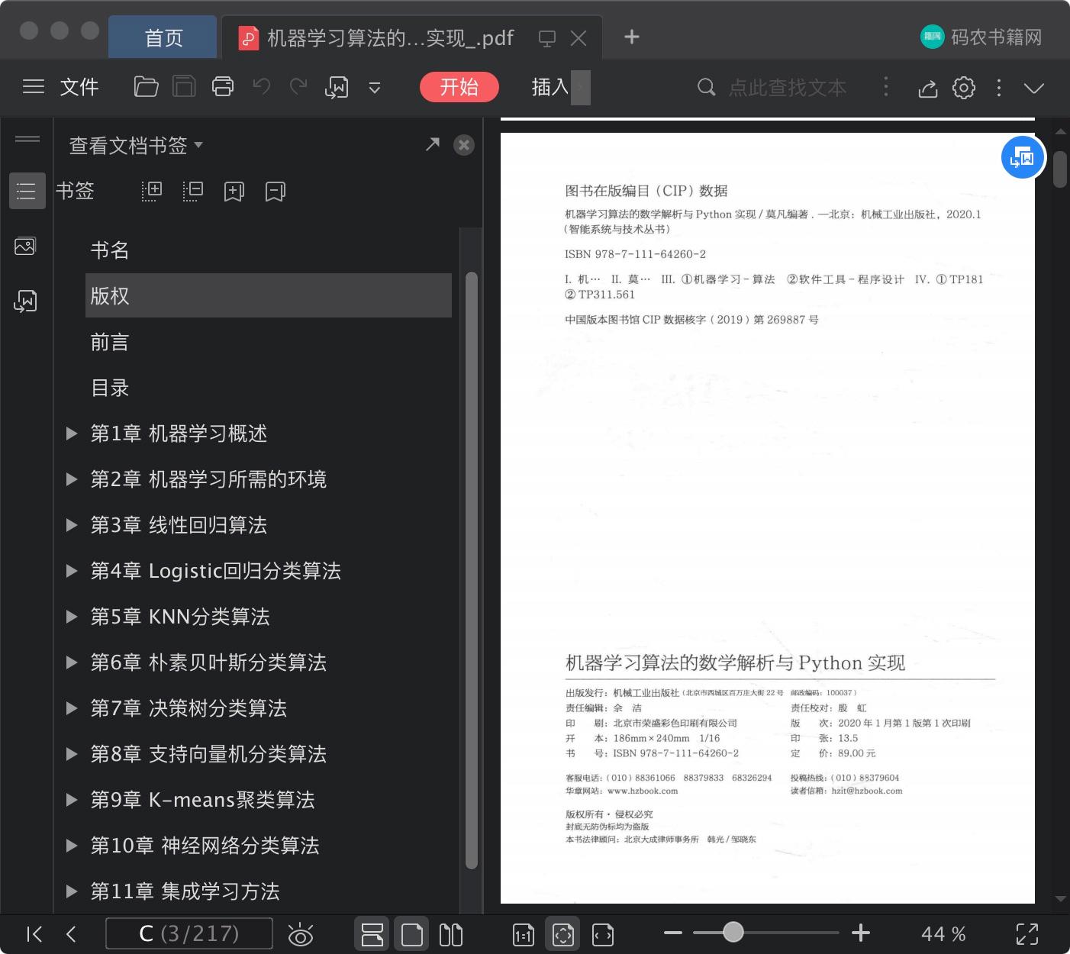Screen dimensions: 1070x954
Task: Toggle eye protection mode icon
Action: coord(300,934)
